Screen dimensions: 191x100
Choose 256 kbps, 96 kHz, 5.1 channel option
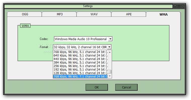tap(81, 66)
